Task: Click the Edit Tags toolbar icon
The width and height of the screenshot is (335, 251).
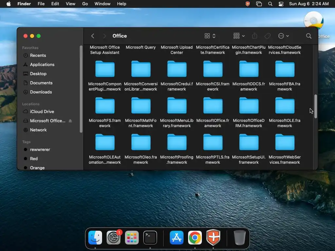Action: click(x=267, y=36)
